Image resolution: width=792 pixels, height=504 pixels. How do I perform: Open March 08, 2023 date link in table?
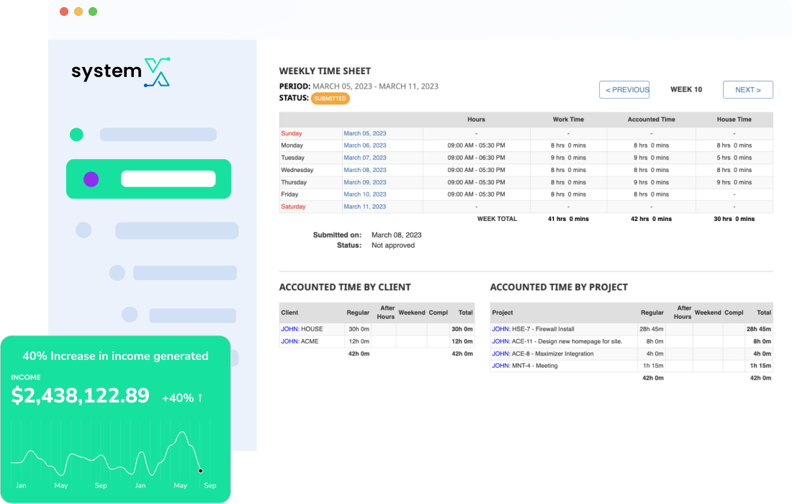point(365,170)
